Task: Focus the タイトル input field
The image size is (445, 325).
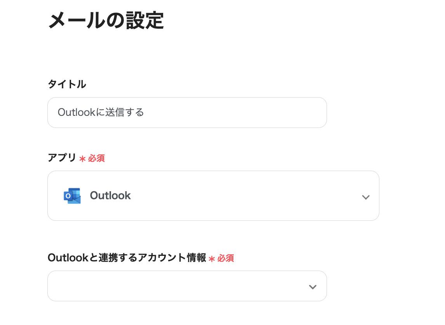Action: pyautogui.click(x=187, y=112)
